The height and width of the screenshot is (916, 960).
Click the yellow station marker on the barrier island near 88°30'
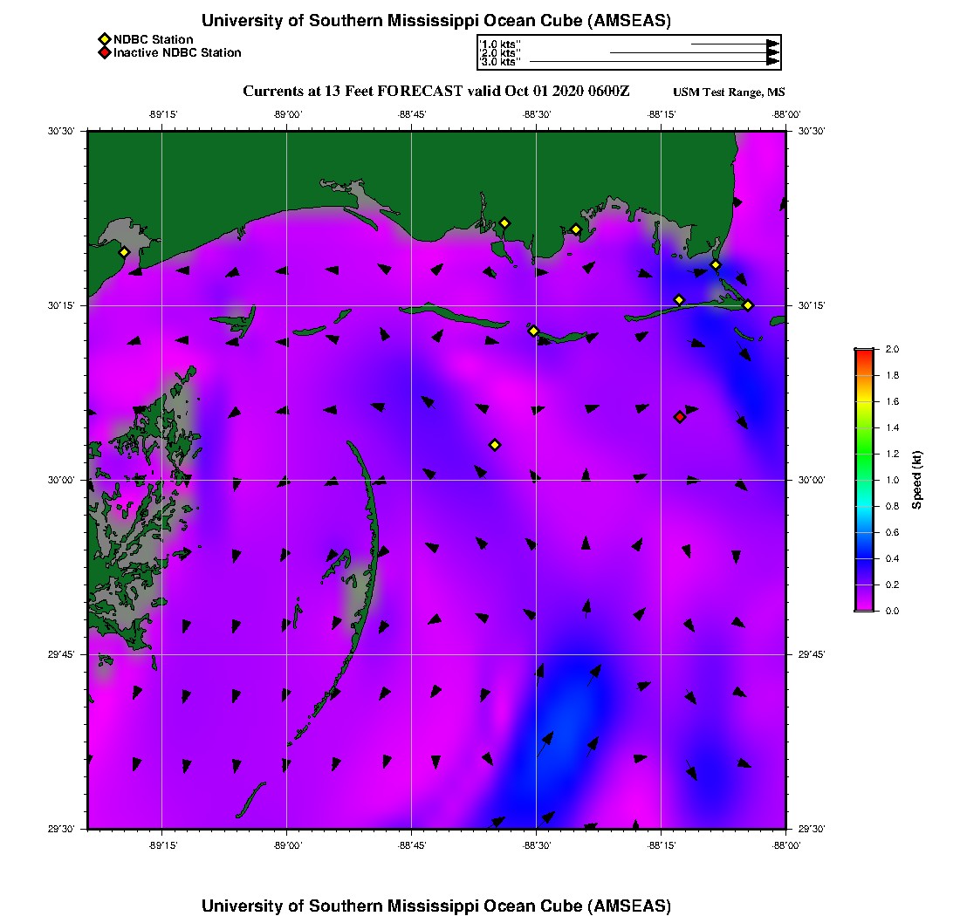point(533,331)
